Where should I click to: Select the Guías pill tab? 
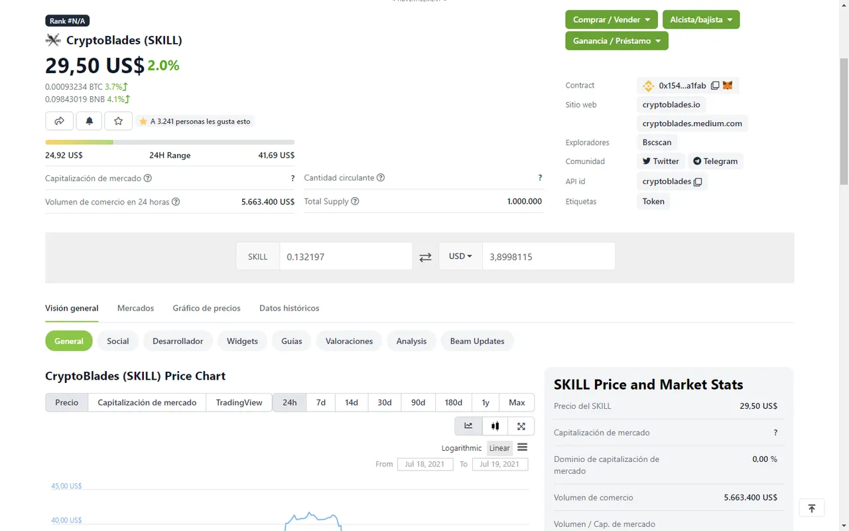tap(292, 341)
